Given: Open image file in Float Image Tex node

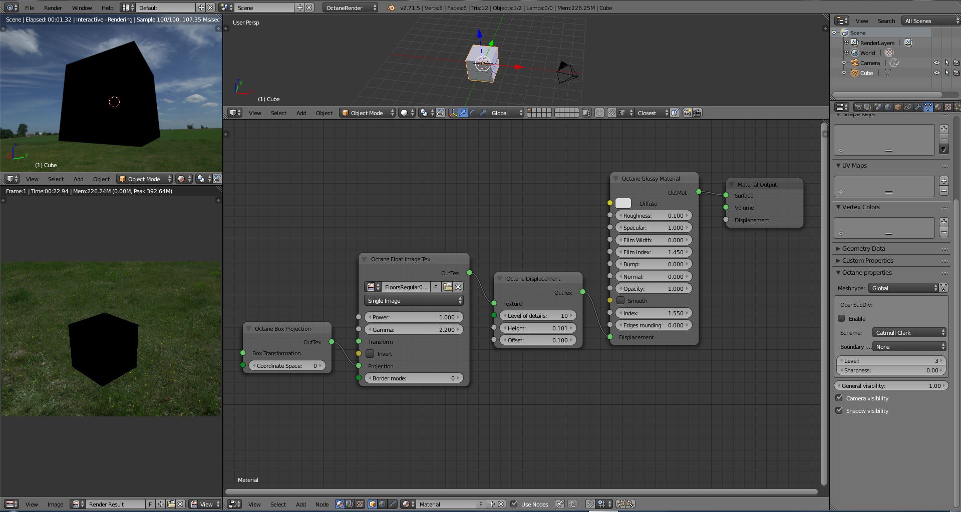Looking at the screenshot, I should [448, 287].
